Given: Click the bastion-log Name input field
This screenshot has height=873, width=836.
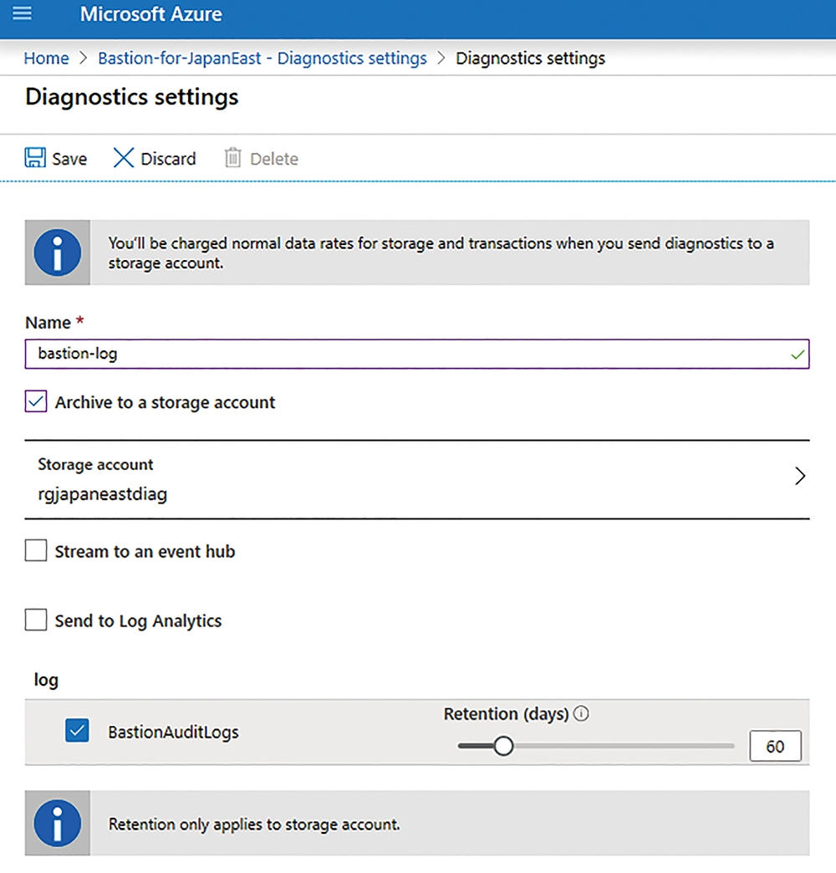Looking at the screenshot, I should coord(417,354).
